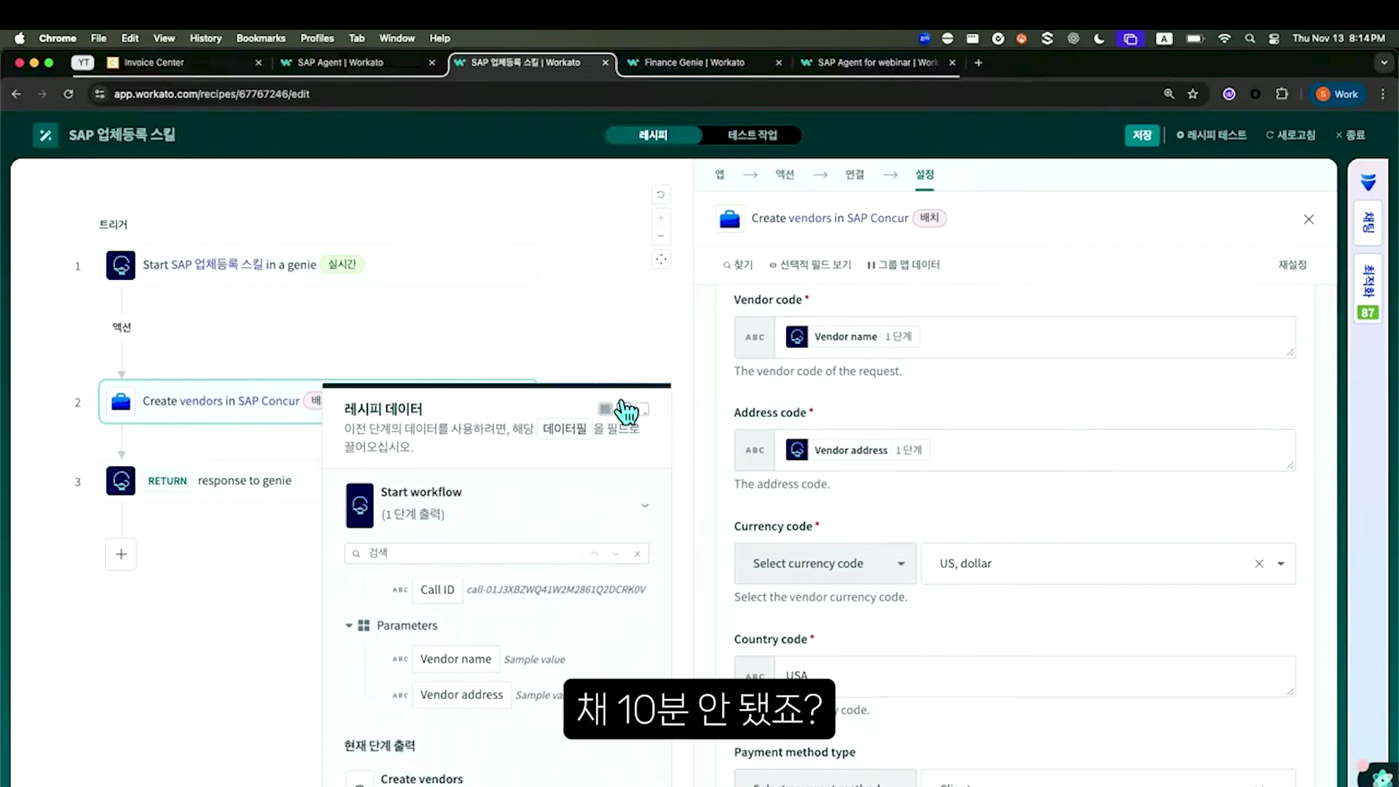Open Chrome extensions puzzle icon
1399x787 pixels.
click(1282, 94)
